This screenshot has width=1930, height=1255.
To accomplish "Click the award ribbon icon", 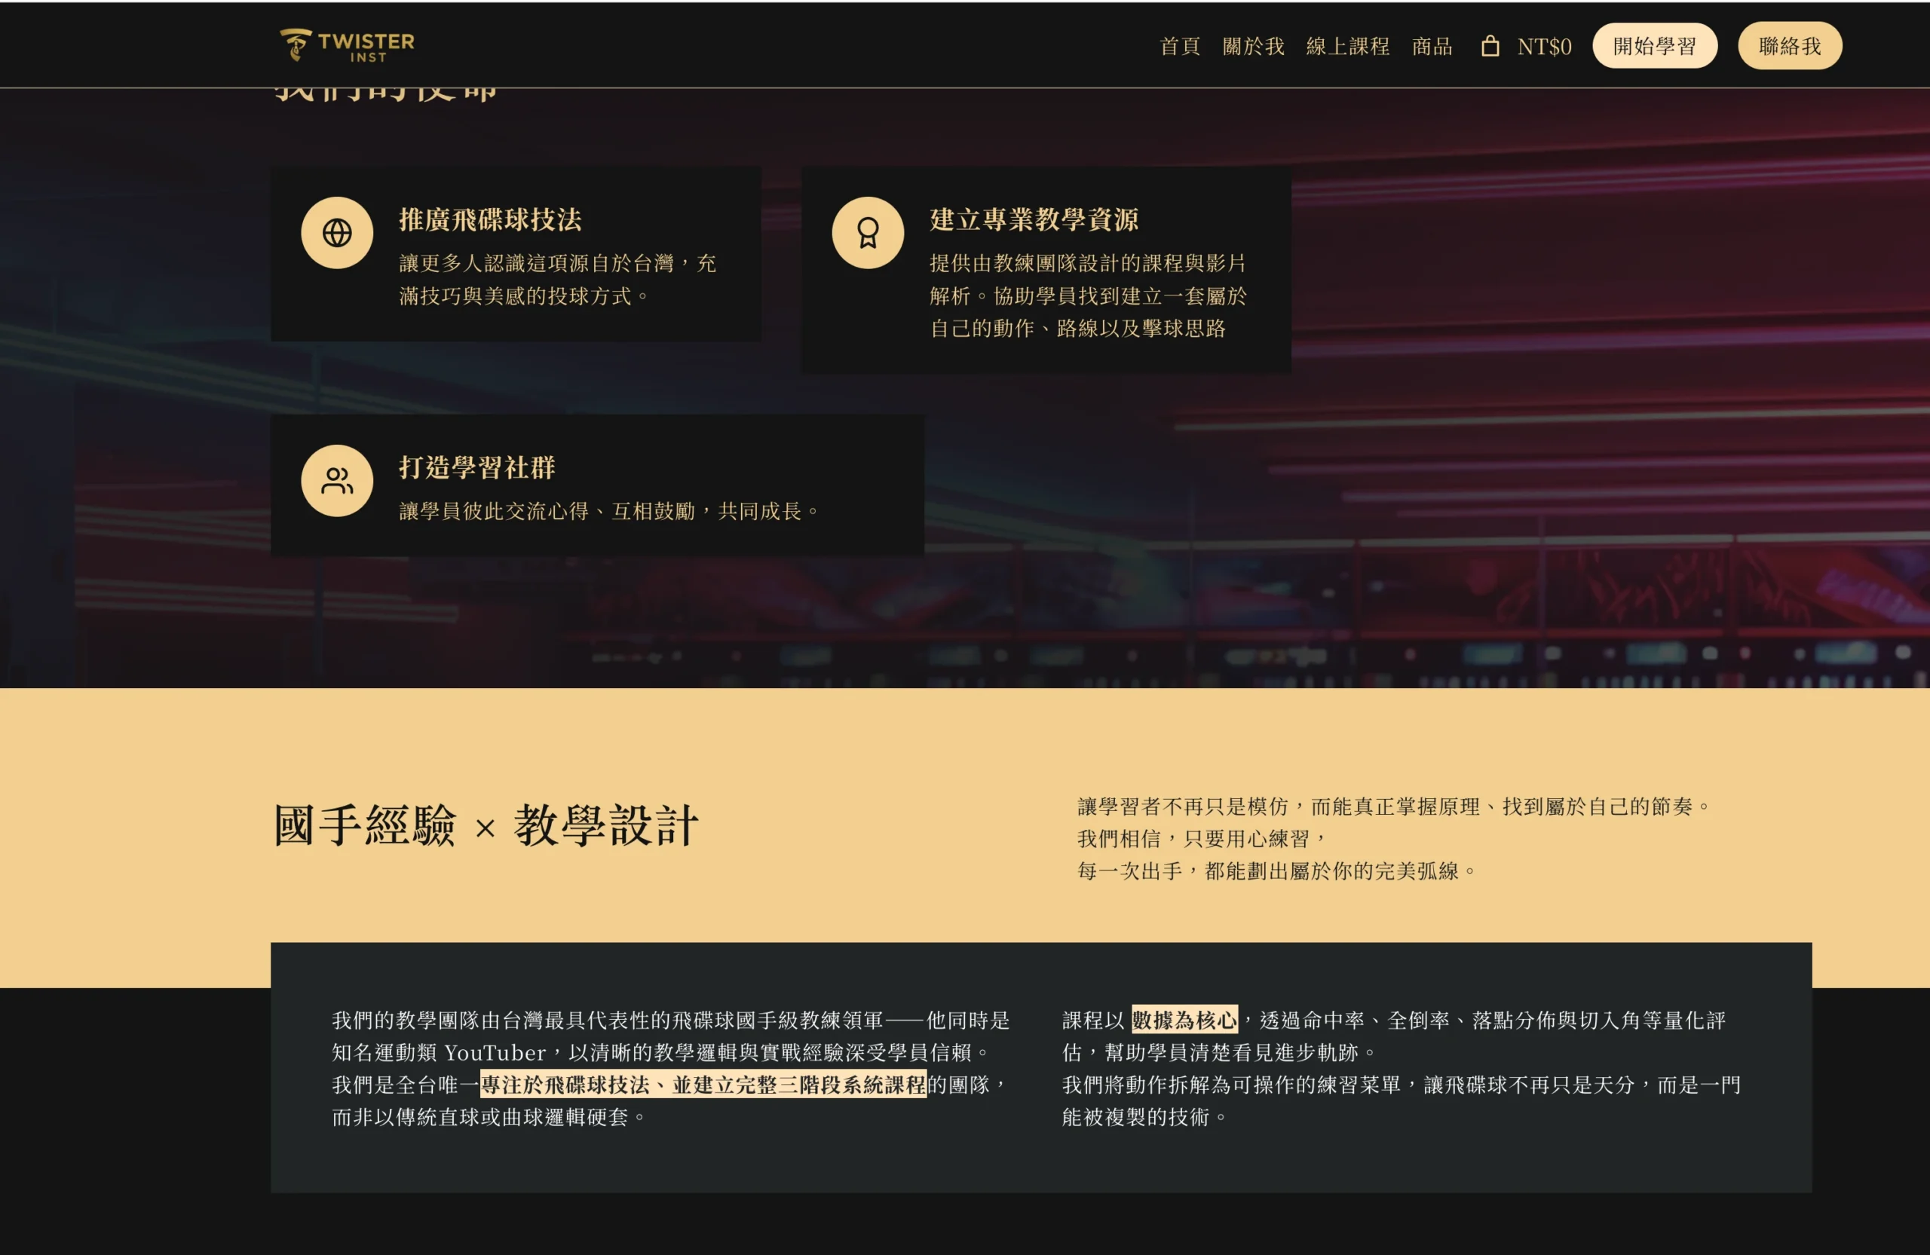I will [x=867, y=233].
